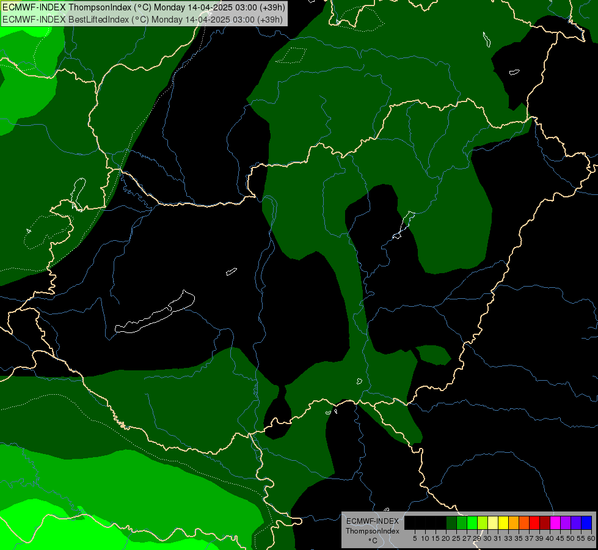Click the bright green 27–29 legend swatch

click(472, 522)
